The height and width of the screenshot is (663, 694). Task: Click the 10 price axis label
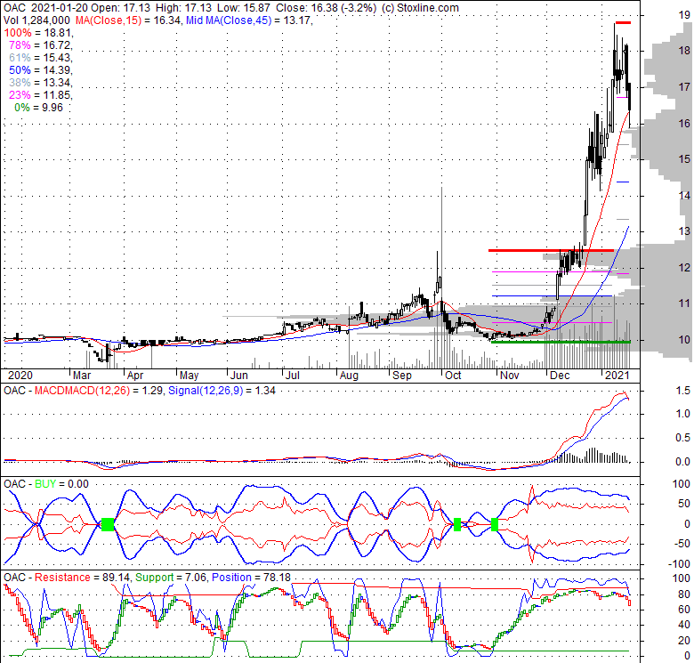point(684,339)
